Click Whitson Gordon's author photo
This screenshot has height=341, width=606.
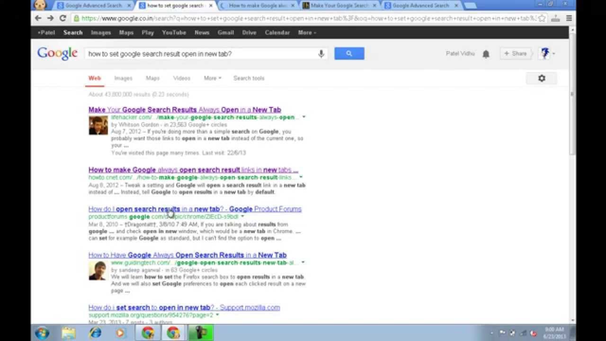pyautogui.click(x=98, y=125)
